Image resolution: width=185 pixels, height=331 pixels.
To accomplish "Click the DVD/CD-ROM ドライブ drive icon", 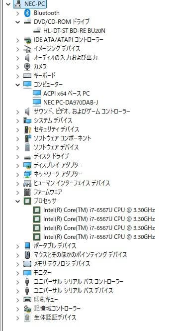I will coord(27,21).
